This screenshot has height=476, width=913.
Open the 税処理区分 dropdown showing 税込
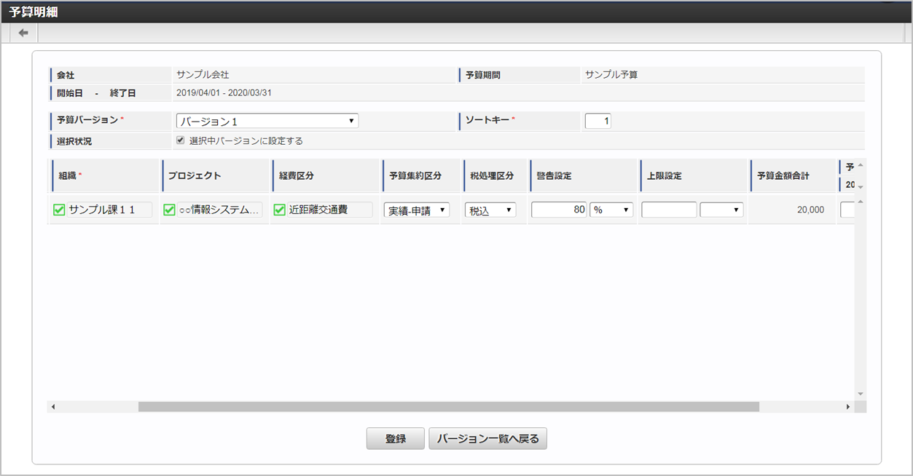pos(490,210)
